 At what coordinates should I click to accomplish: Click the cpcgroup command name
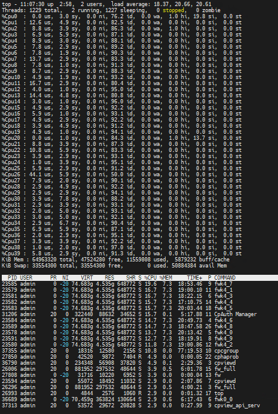coord(226,350)
